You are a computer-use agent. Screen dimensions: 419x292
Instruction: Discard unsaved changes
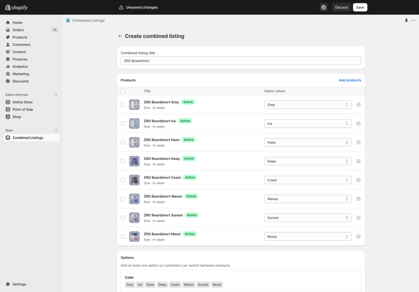tap(341, 7)
